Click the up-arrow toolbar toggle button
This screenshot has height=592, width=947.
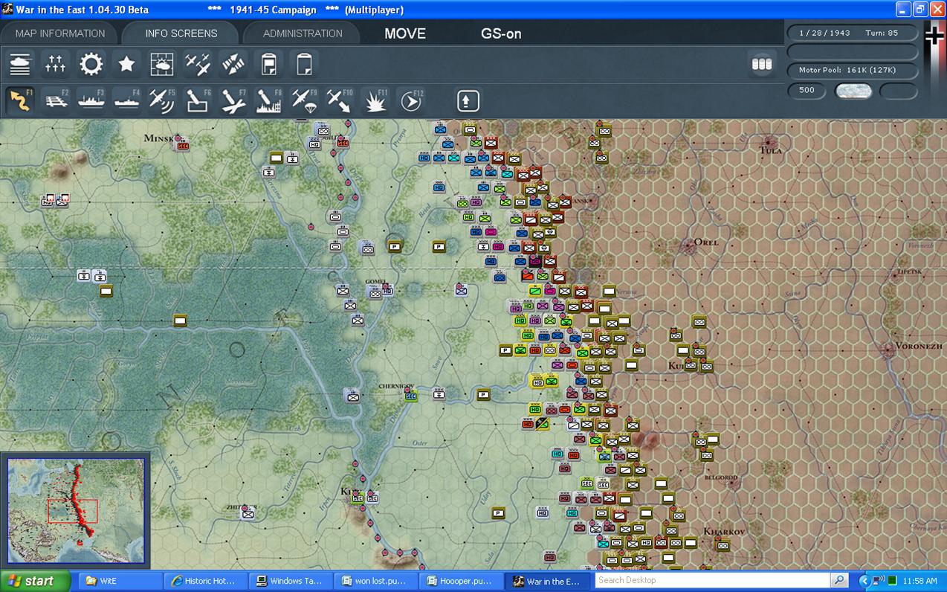point(468,100)
